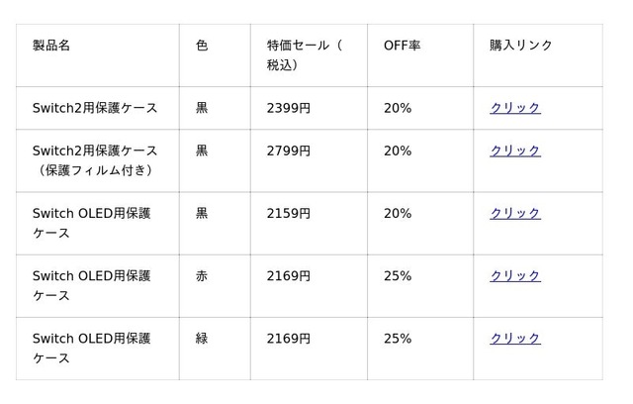Click the 20% discount in 2399円 row

(398, 108)
